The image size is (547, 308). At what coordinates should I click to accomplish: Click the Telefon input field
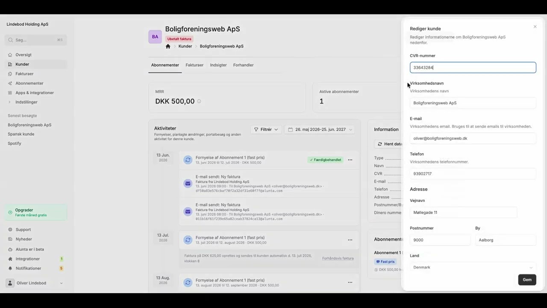pyautogui.click(x=473, y=174)
